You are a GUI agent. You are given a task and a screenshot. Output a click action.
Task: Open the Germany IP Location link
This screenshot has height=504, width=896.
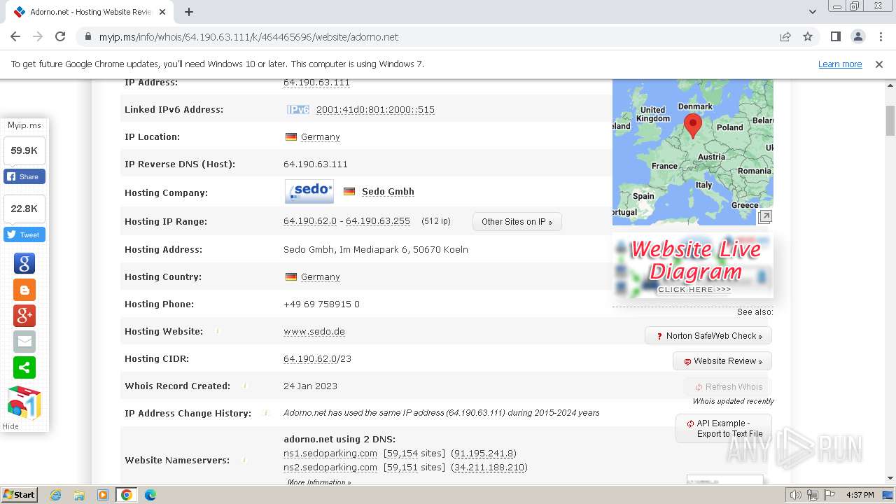[320, 137]
